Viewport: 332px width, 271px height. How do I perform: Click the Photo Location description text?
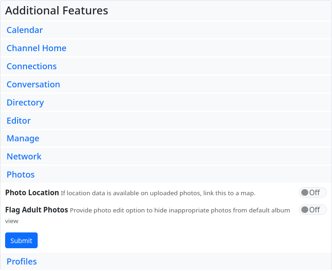coord(158,193)
